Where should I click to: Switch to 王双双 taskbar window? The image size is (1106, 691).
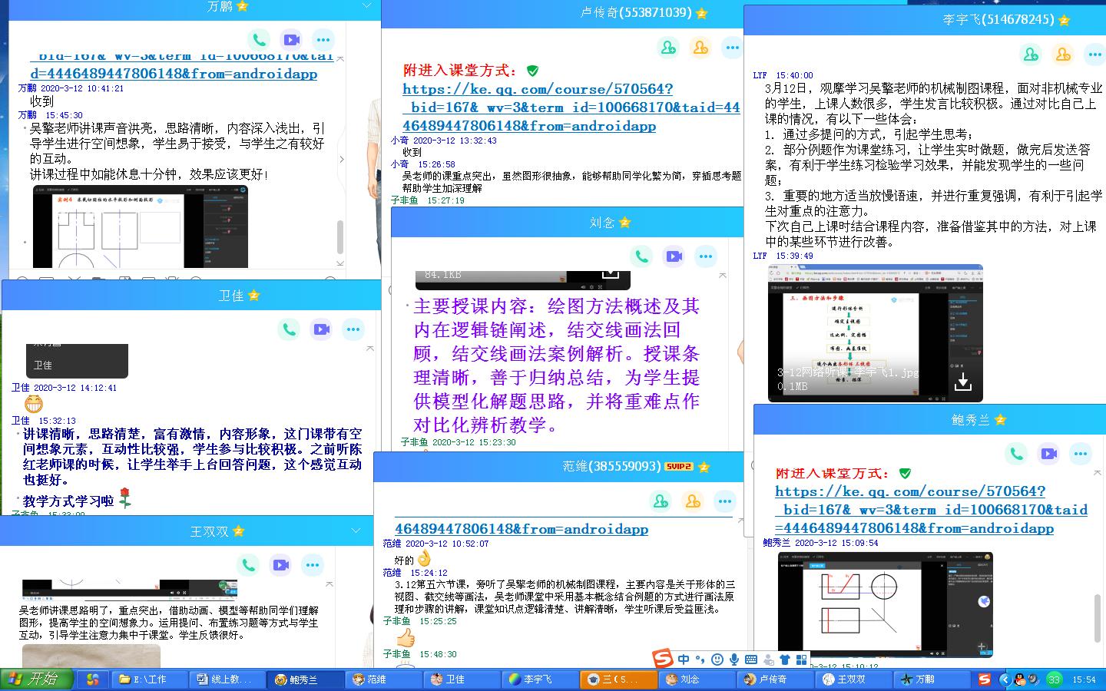pyautogui.click(x=853, y=679)
